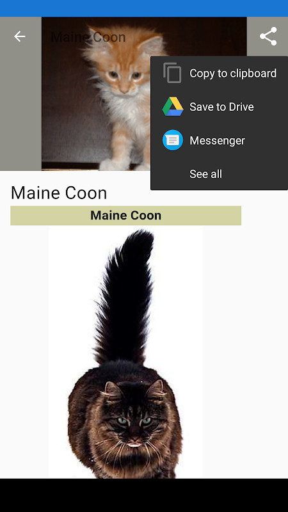Tap the cat's raised black tail

click(x=125, y=297)
